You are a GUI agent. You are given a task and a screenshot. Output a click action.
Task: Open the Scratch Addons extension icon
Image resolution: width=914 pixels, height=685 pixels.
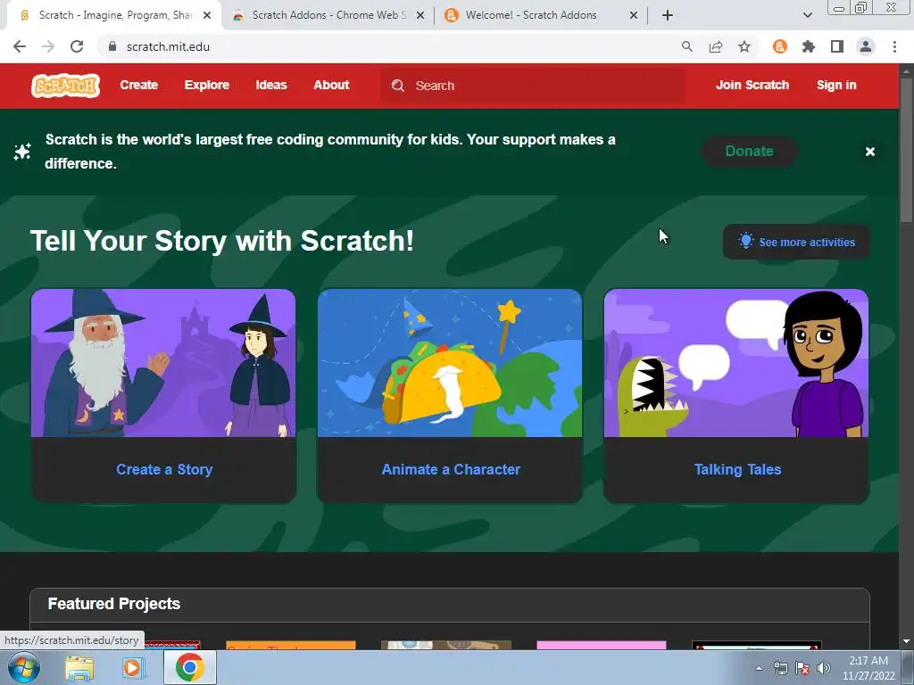[x=780, y=46]
